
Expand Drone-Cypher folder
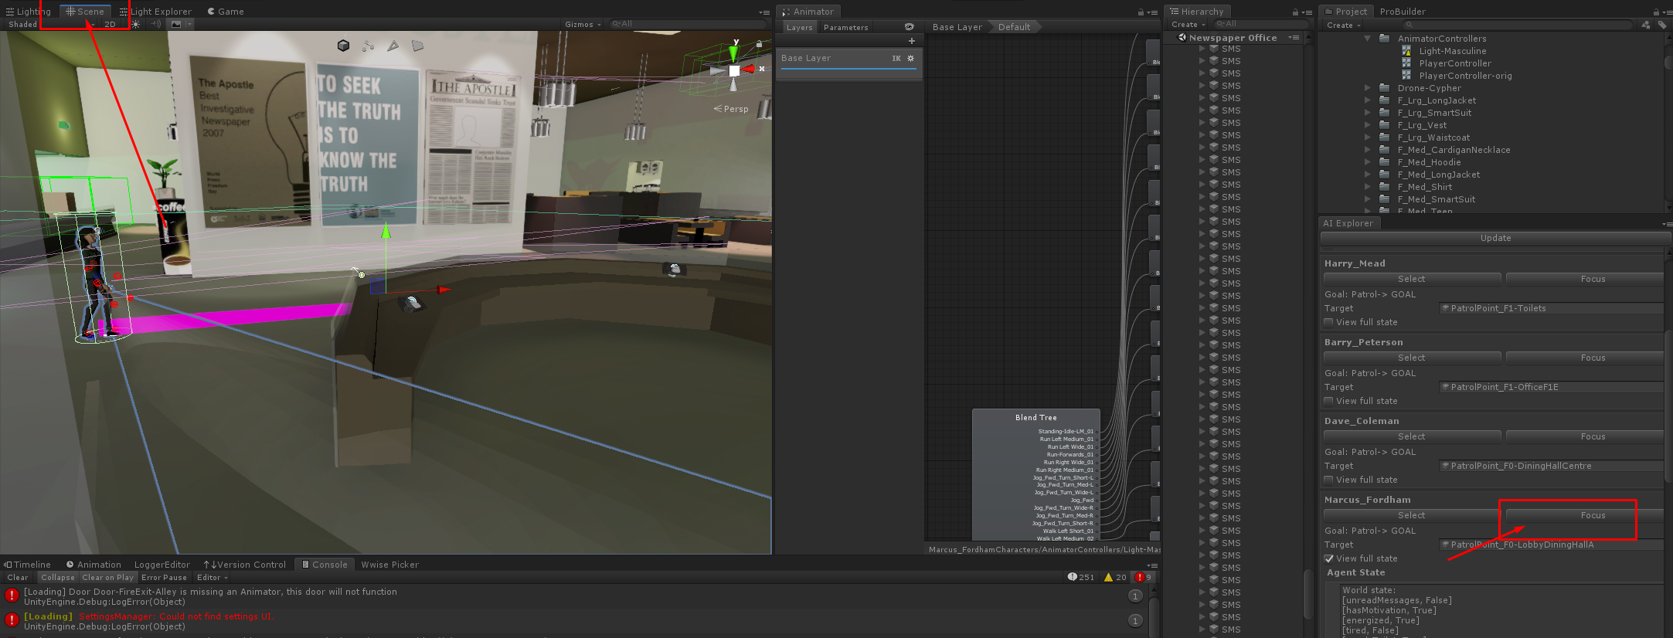click(1368, 88)
